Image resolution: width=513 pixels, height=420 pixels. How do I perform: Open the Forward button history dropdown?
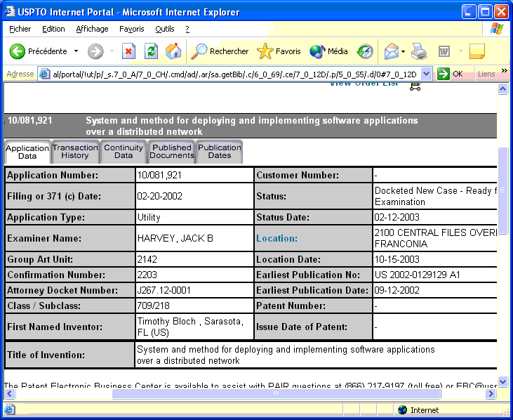tap(112, 51)
